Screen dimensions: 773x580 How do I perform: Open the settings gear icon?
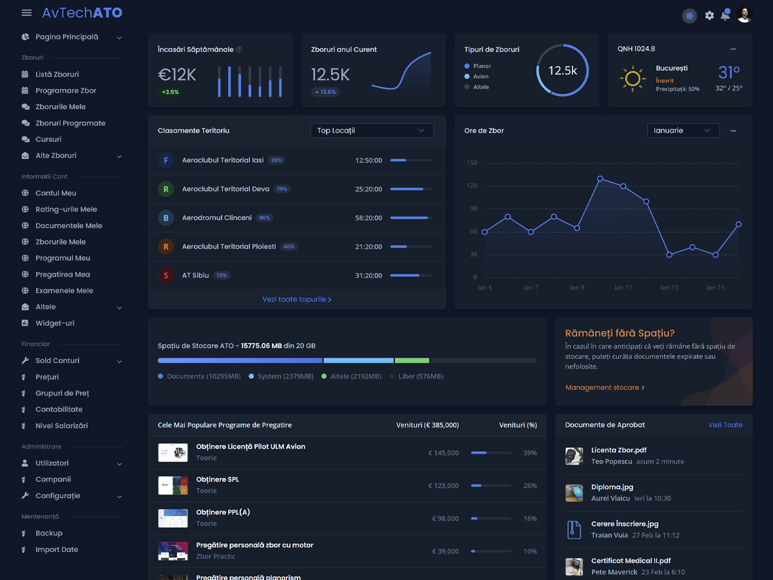click(x=709, y=15)
